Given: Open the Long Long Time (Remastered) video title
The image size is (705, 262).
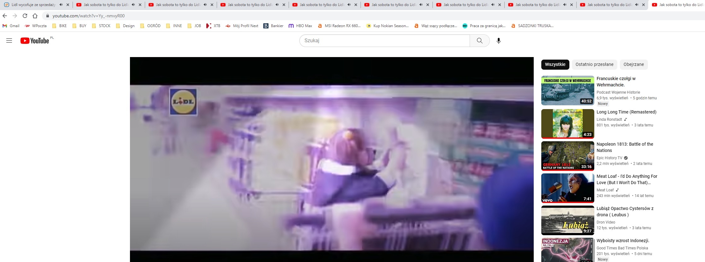Looking at the screenshot, I should pos(626,112).
